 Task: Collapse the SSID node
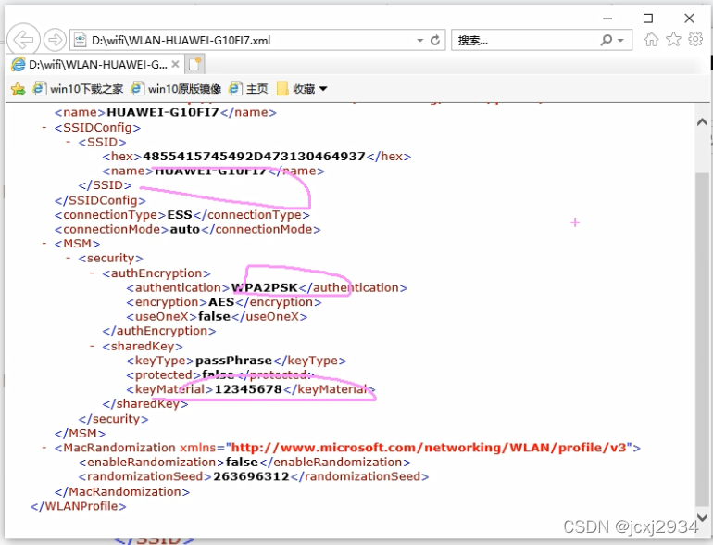(x=69, y=142)
